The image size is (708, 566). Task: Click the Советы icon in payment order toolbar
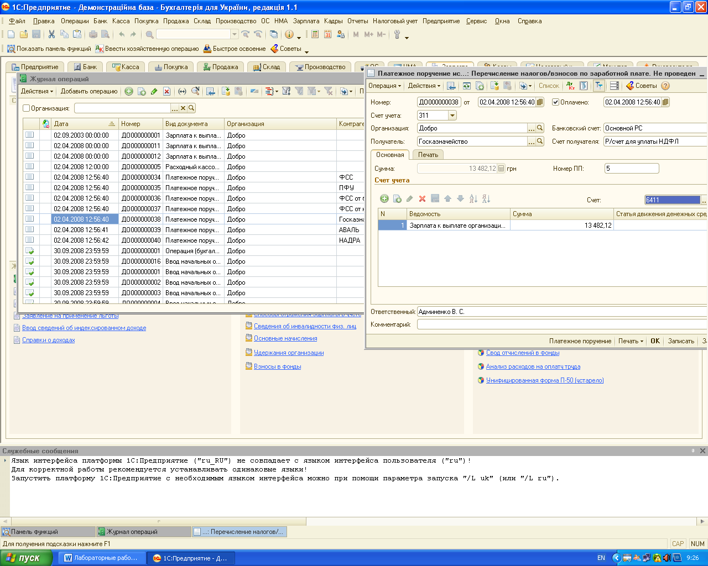click(642, 86)
